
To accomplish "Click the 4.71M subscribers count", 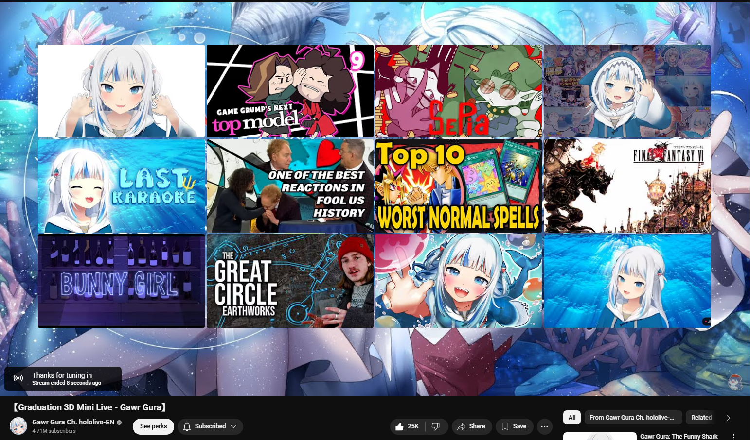I will (54, 431).
